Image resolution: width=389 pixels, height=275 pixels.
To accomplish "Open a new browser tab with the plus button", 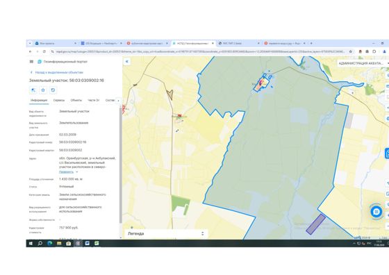I will point(311,43).
